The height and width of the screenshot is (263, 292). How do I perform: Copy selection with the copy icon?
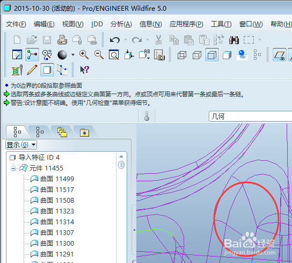point(174,40)
